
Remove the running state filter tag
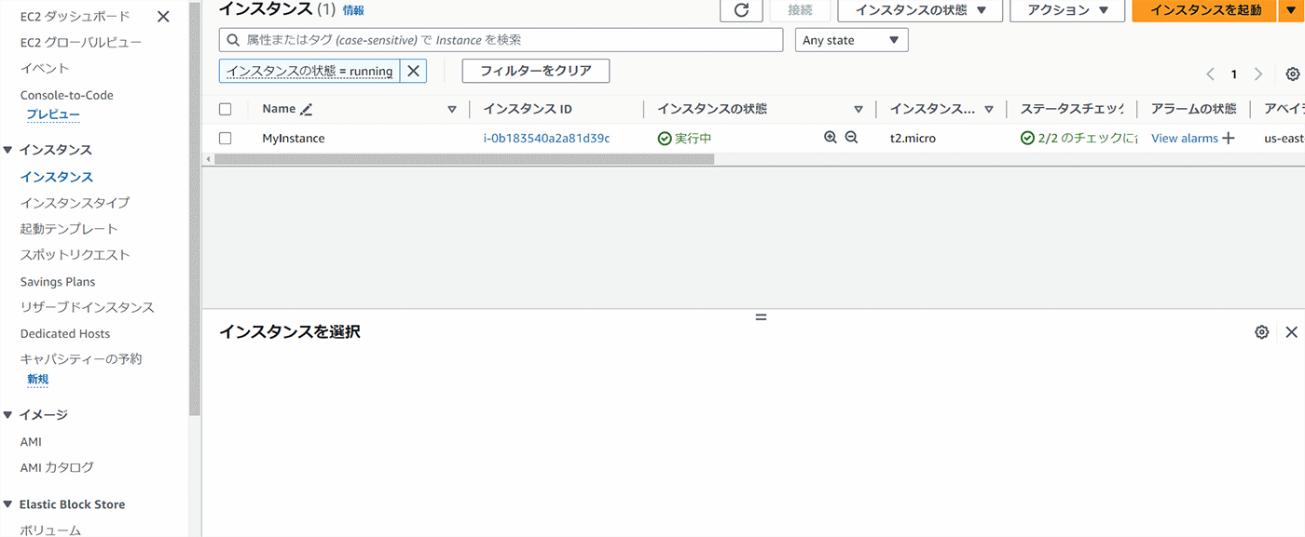coord(413,71)
